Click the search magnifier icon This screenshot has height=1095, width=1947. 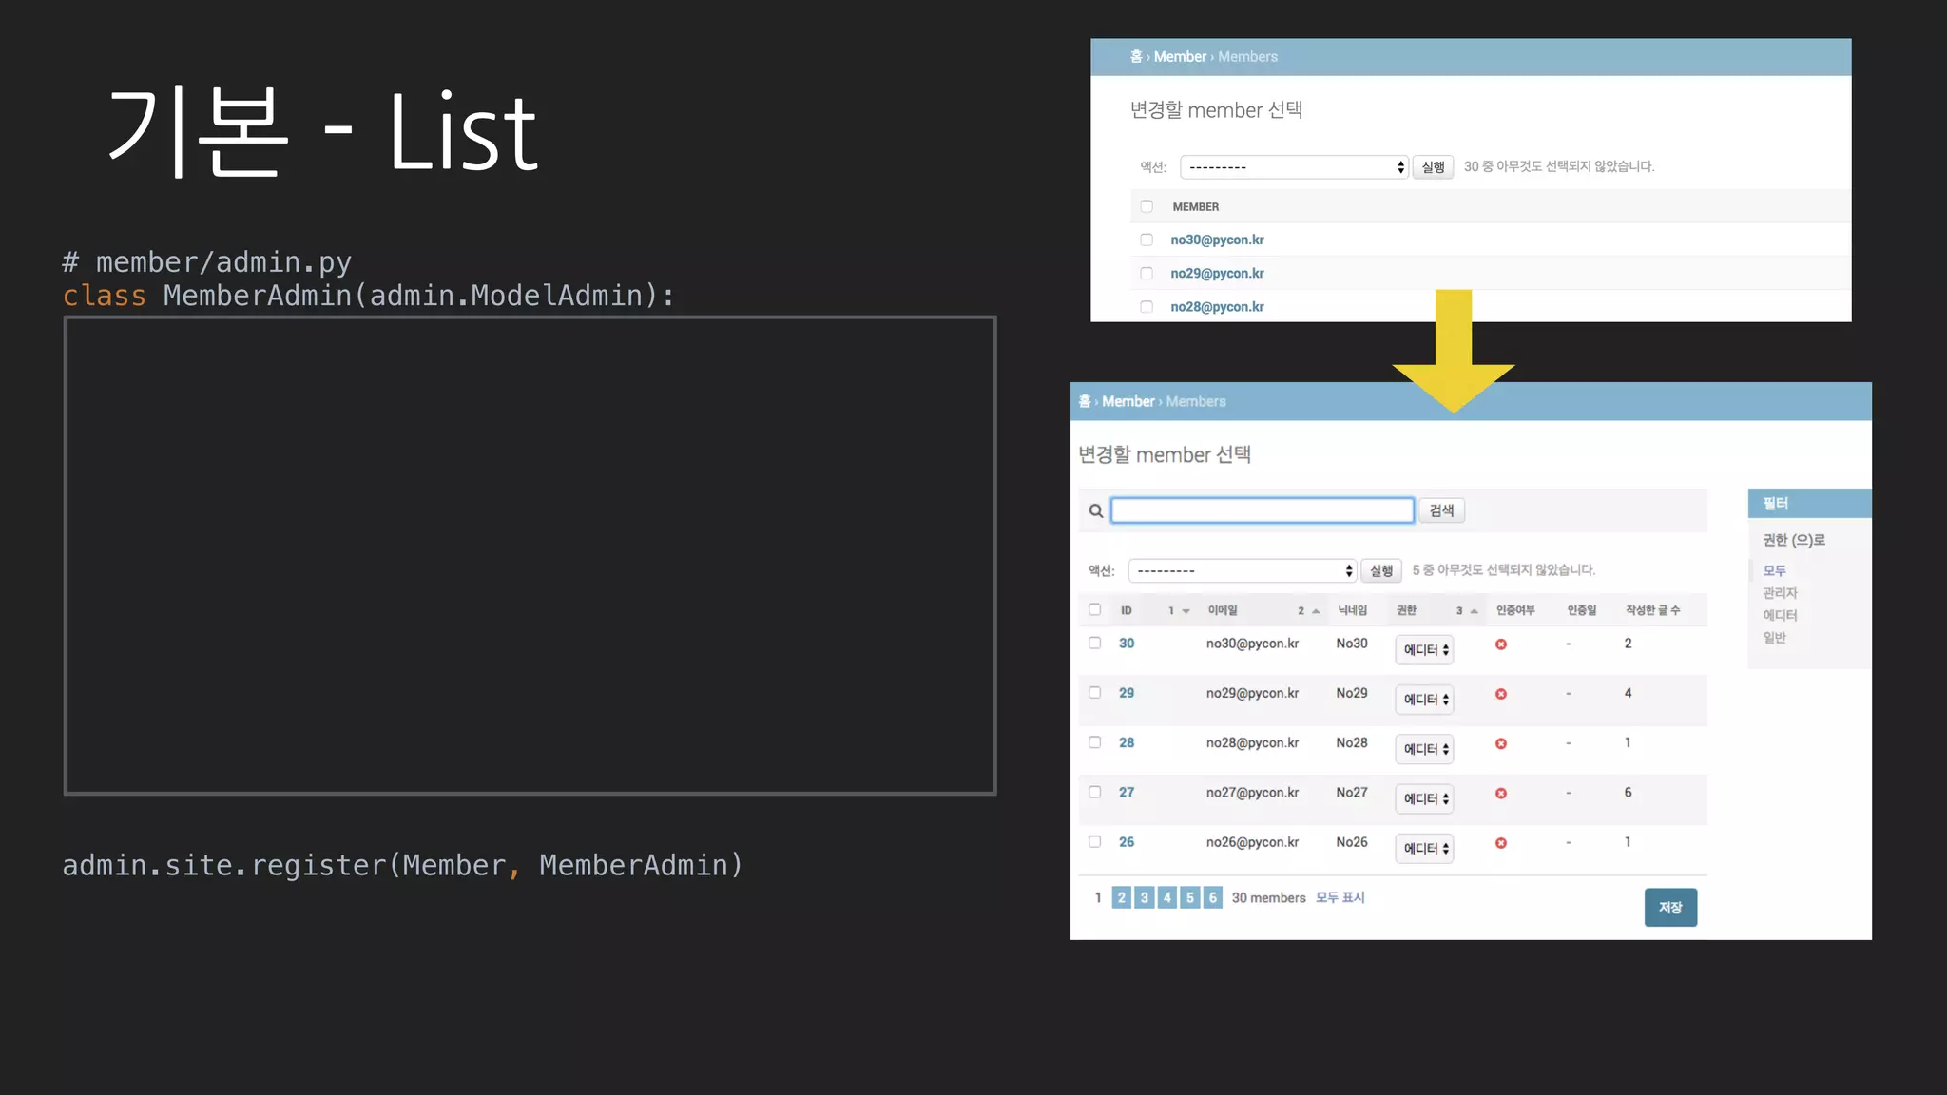(1096, 510)
